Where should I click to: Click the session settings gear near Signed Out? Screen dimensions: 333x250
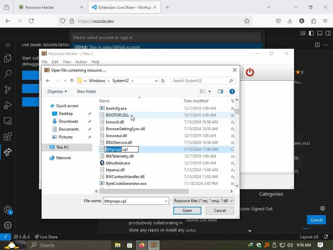coord(322,208)
